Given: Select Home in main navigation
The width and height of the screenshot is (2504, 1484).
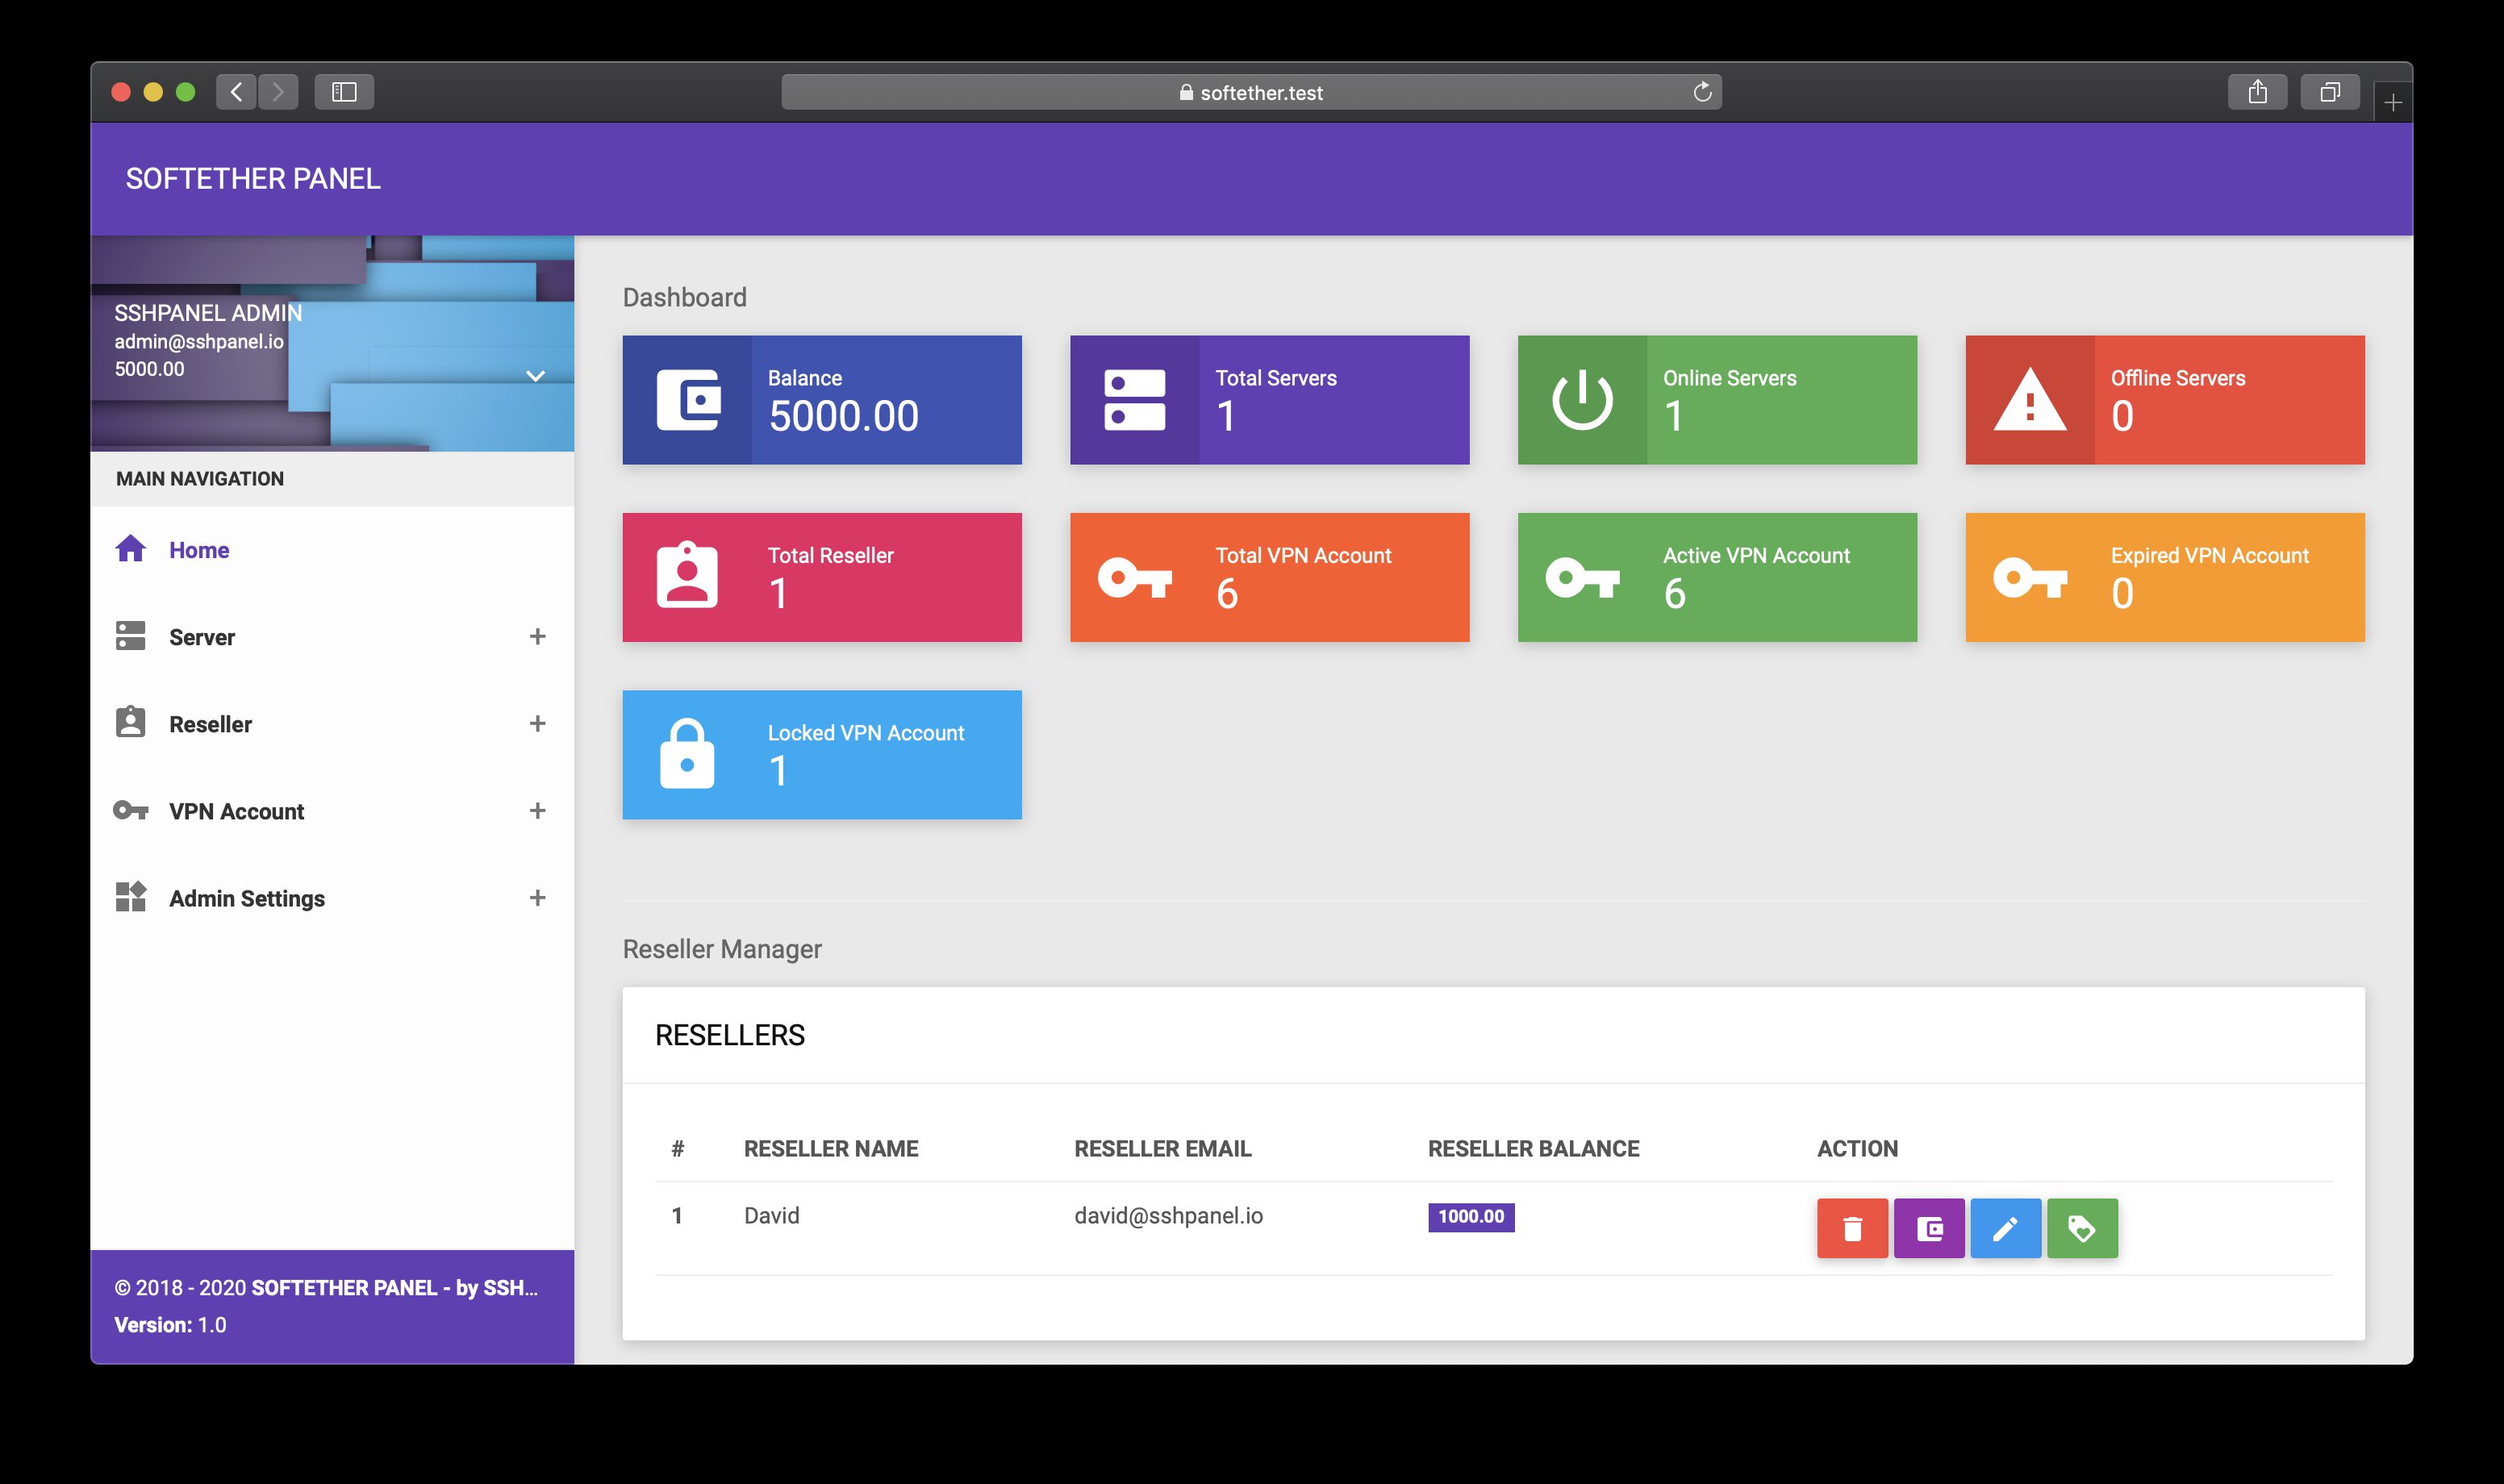Looking at the screenshot, I should [x=199, y=550].
